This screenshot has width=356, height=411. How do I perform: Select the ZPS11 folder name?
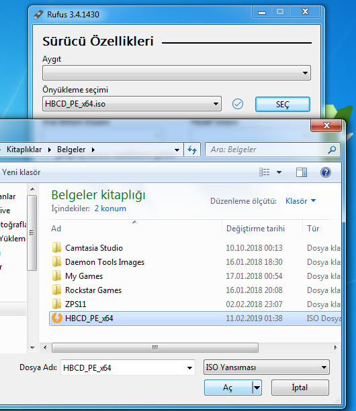[x=76, y=304]
